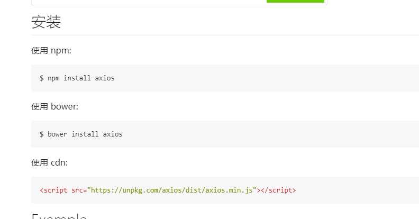Click the 使用 cdn: label

point(49,162)
